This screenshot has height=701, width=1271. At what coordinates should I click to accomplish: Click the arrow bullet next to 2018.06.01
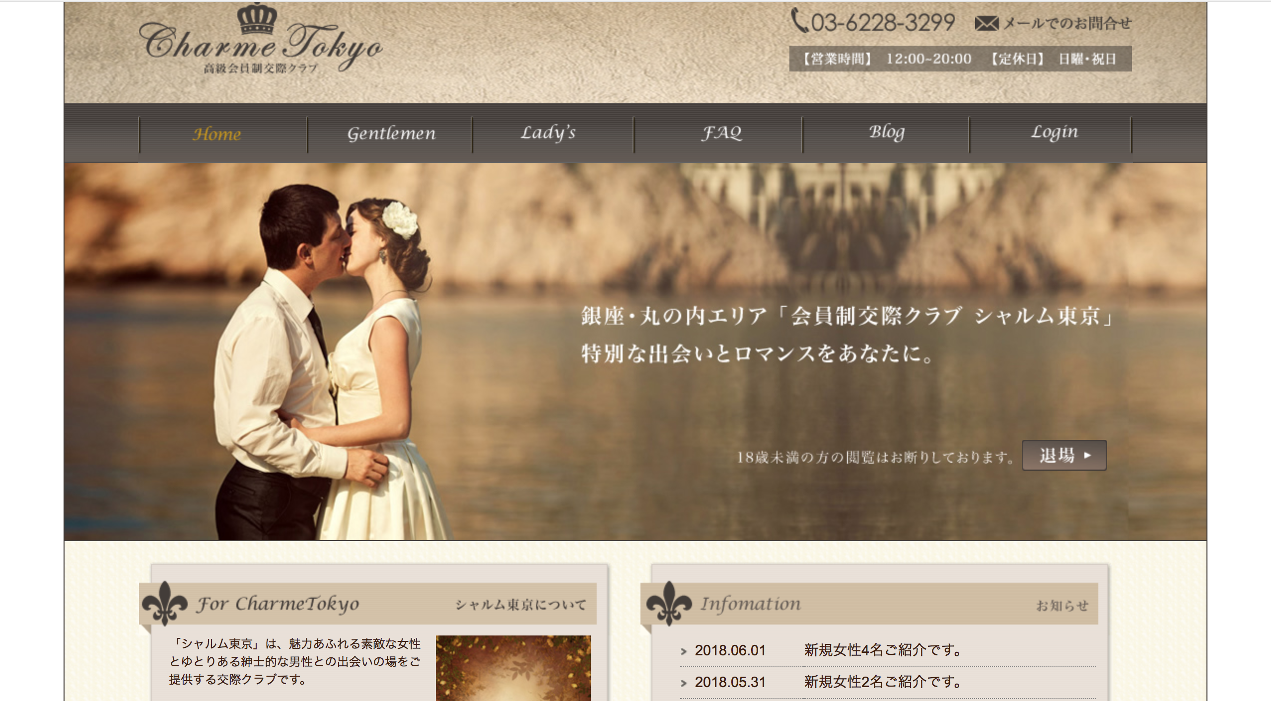click(x=684, y=651)
